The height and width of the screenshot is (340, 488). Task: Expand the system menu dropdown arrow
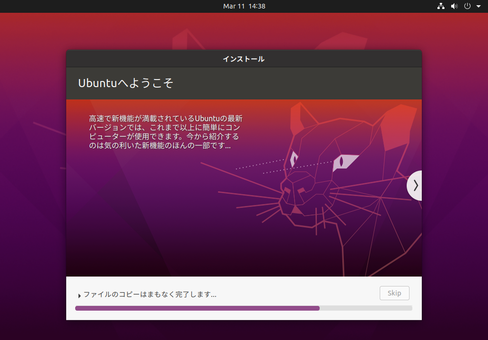pyautogui.click(x=479, y=6)
